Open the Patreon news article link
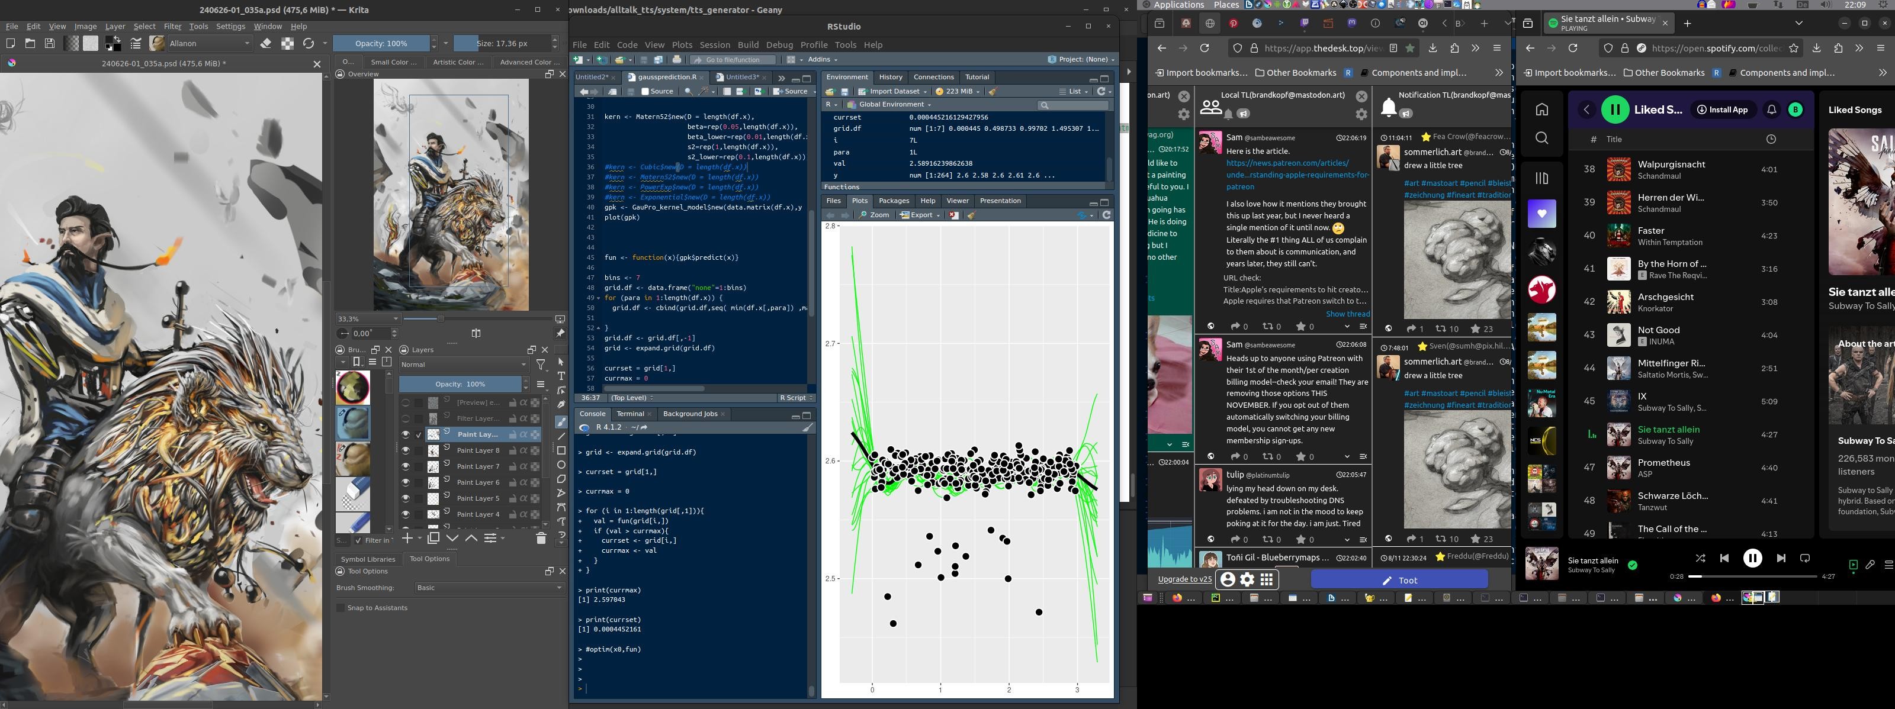Viewport: 1895px width, 709px height. (x=1297, y=175)
